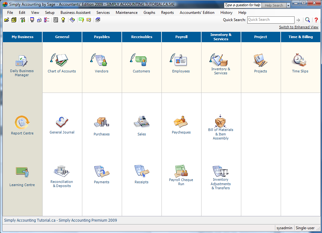Click the 'Type a question for help' box
This screenshot has width=322, height=233.
[x=243, y=5]
